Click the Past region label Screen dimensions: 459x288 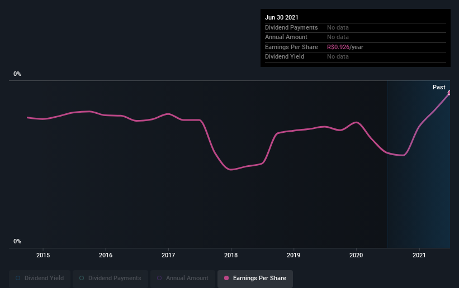(439, 87)
